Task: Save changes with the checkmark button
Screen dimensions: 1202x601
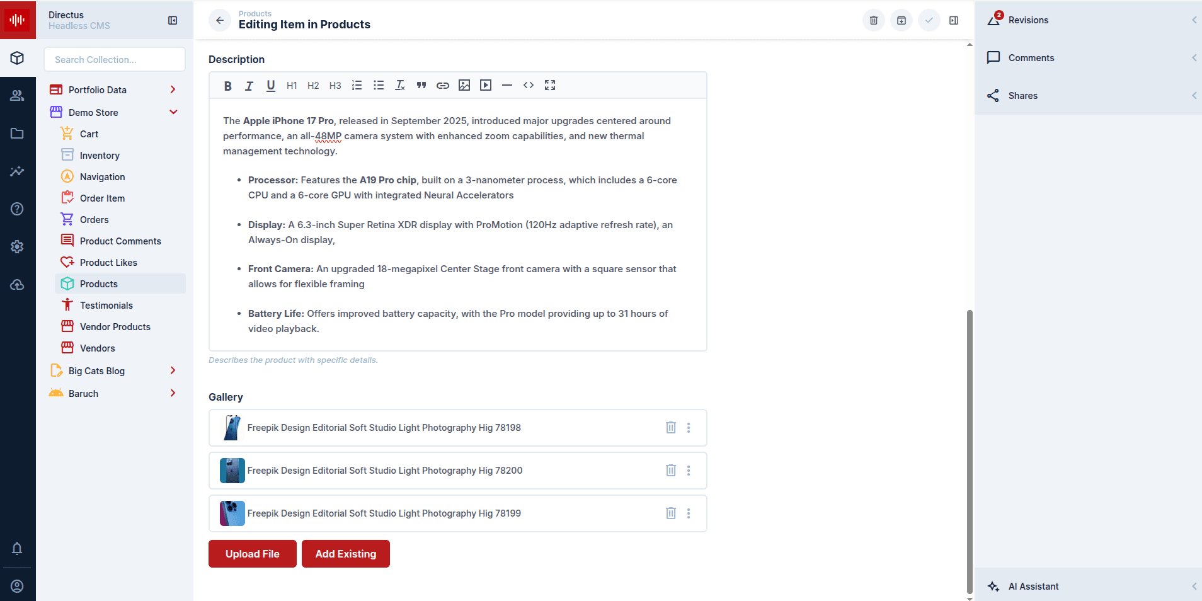Action: click(x=929, y=20)
